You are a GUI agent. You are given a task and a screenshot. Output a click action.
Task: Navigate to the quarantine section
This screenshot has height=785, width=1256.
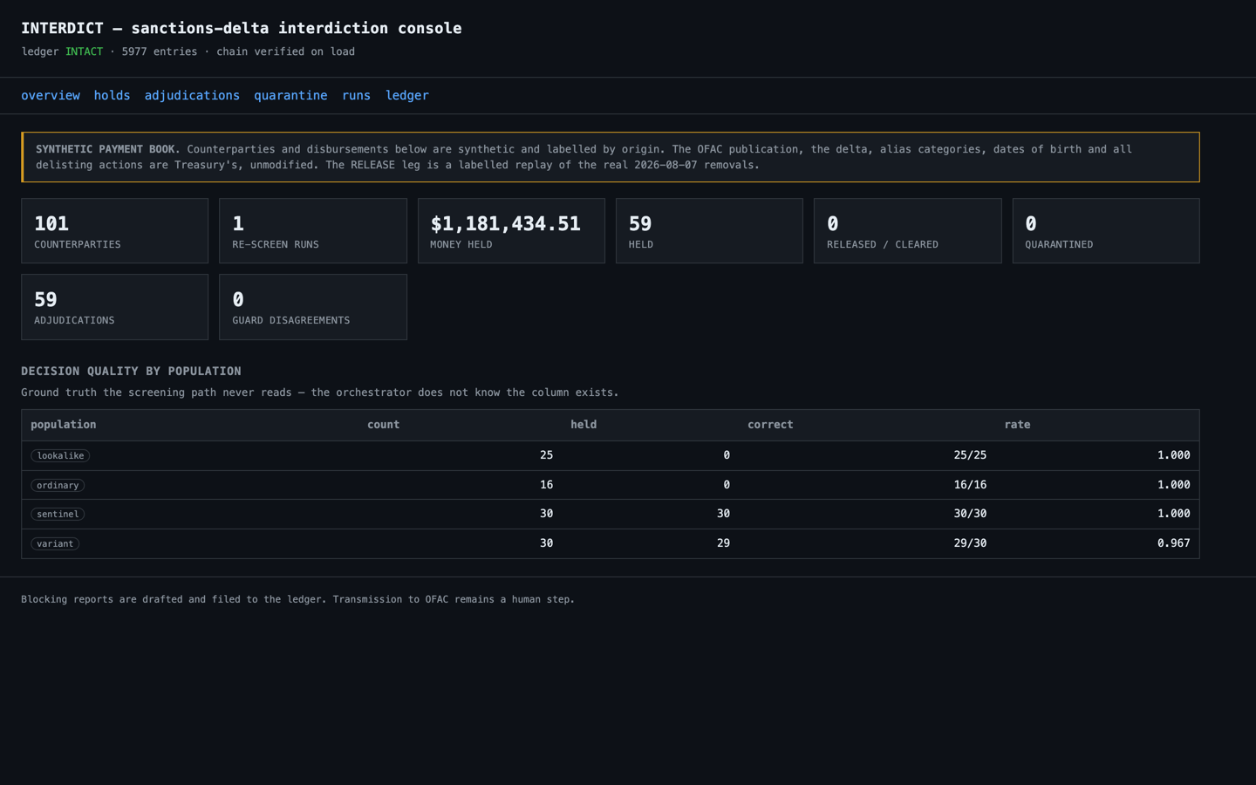tap(290, 95)
